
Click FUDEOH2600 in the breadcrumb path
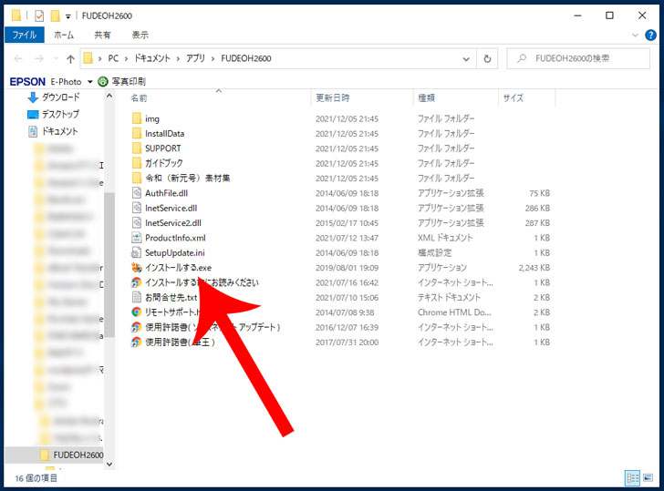click(x=246, y=58)
